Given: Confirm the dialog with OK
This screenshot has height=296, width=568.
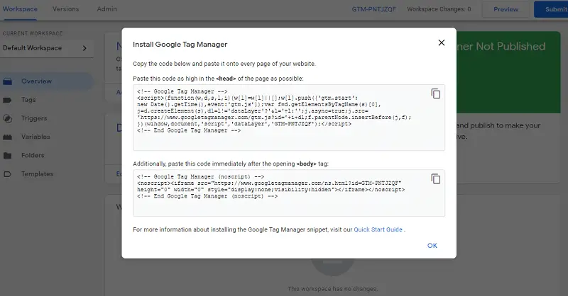Looking at the screenshot, I should pyautogui.click(x=432, y=246).
